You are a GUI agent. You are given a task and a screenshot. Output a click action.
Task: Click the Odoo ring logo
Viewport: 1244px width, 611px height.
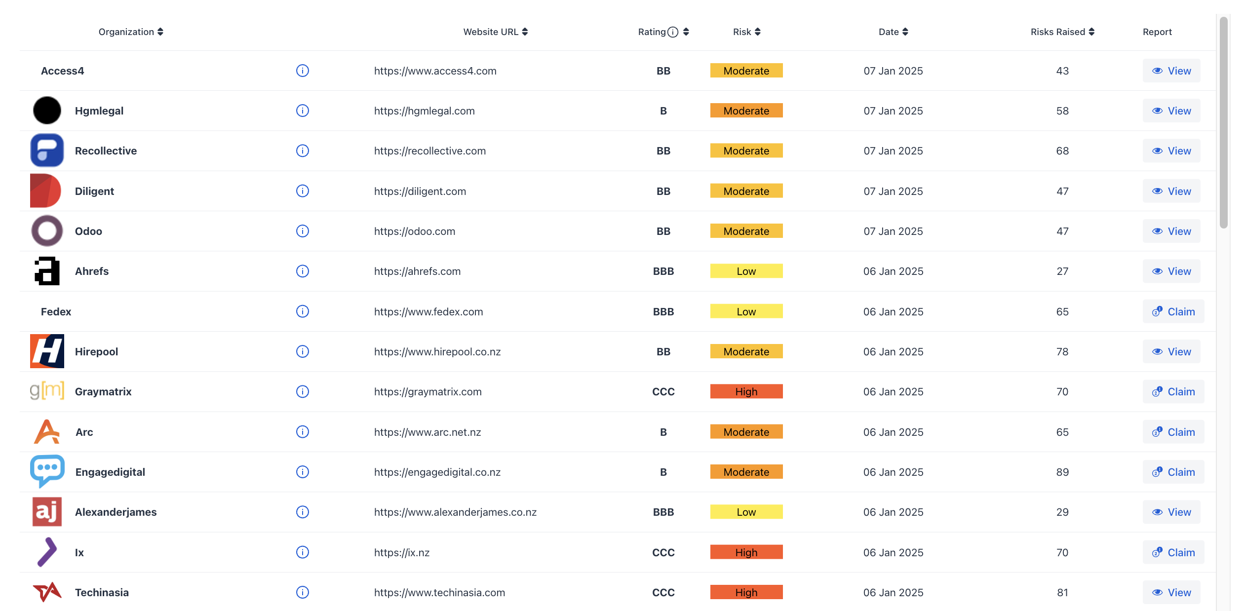click(47, 231)
